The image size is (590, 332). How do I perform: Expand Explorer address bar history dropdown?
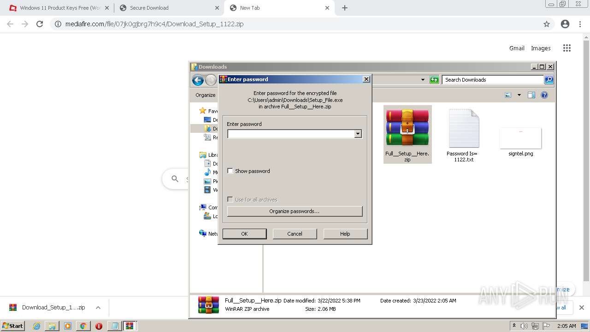(x=423, y=80)
